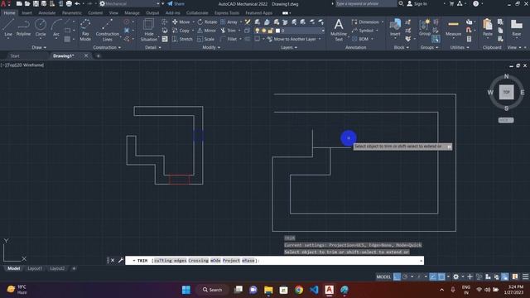Toggle the MODEL space button
Screen dimensions: 530x298
coord(383,276)
